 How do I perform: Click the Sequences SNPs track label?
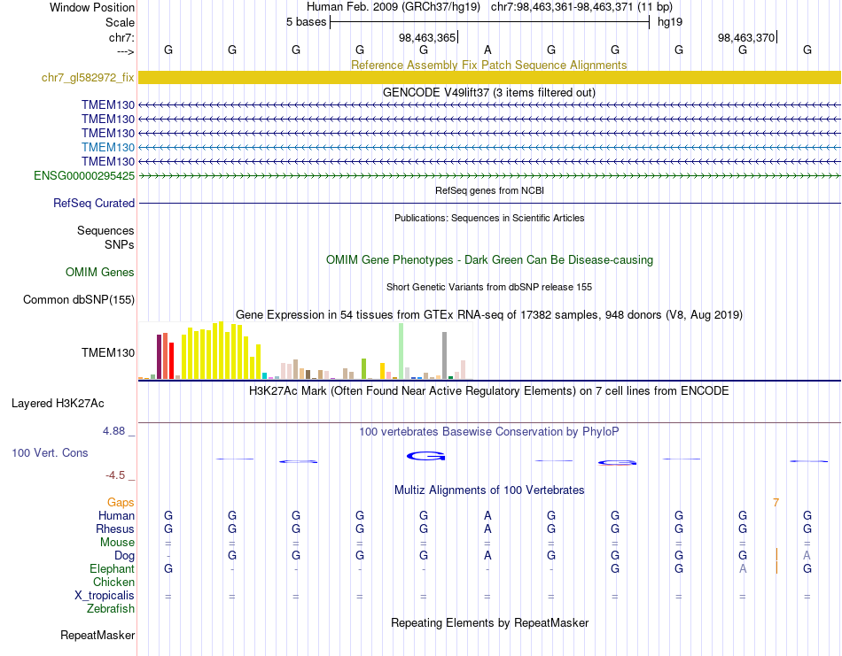tap(105, 237)
